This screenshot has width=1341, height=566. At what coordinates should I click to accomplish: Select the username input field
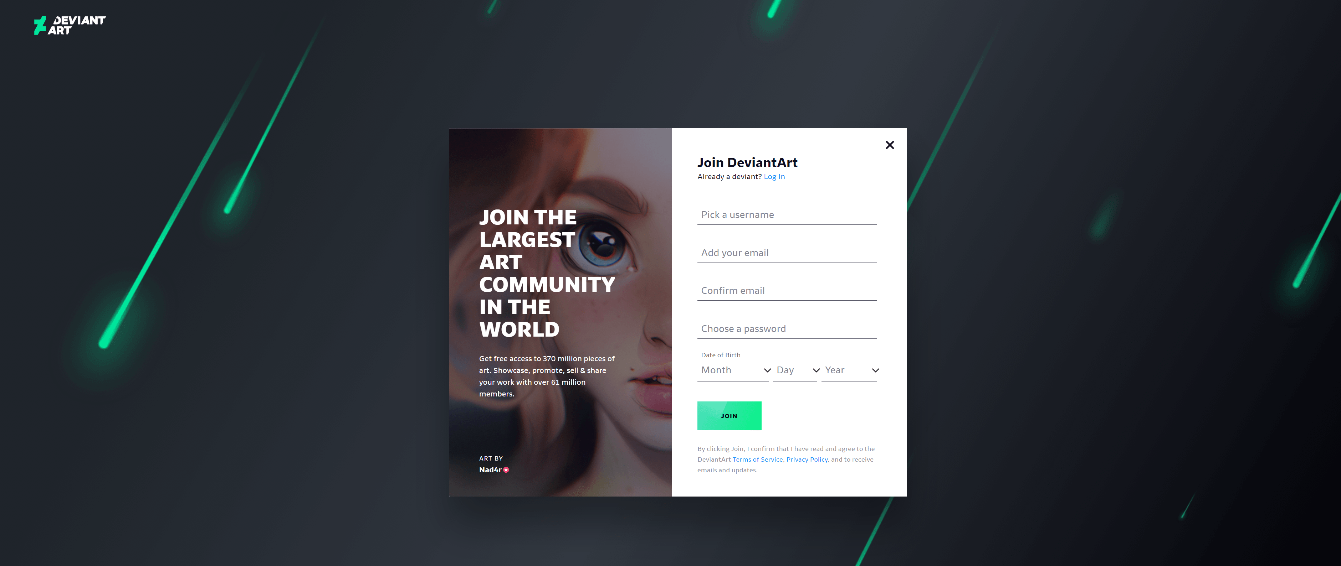787,214
